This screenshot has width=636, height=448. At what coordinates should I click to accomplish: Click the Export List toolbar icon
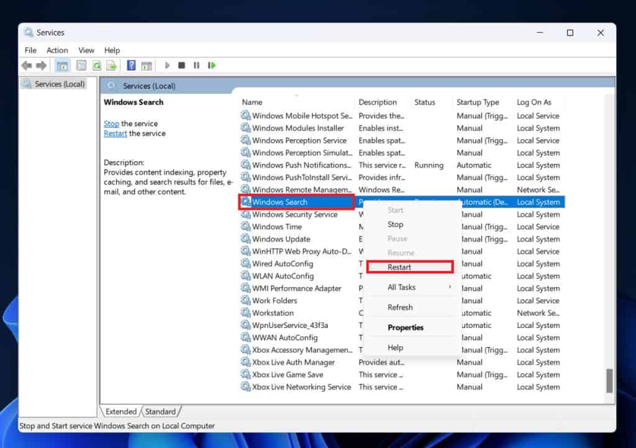coord(112,65)
